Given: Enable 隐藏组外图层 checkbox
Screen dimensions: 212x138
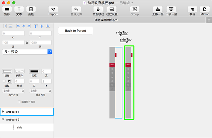Looking at the screenshot, I should point(20,102).
